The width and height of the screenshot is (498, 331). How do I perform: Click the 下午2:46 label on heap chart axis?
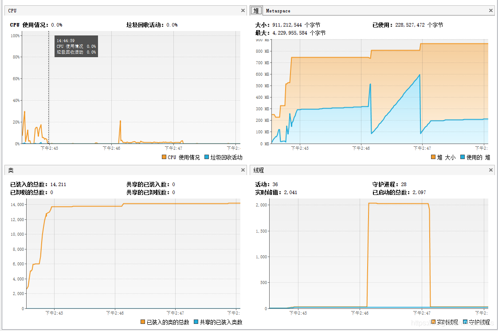(x=361, y=148)
